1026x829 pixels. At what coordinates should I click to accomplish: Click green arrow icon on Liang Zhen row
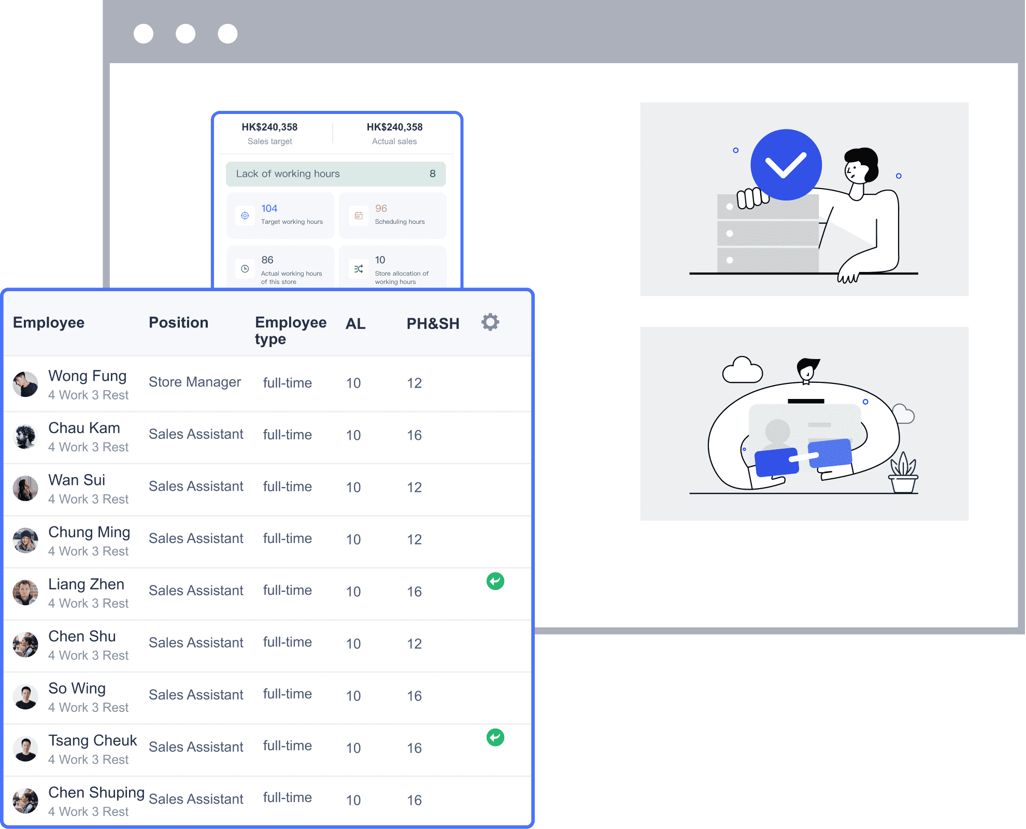pyautogui.click(x=495, y=581)
